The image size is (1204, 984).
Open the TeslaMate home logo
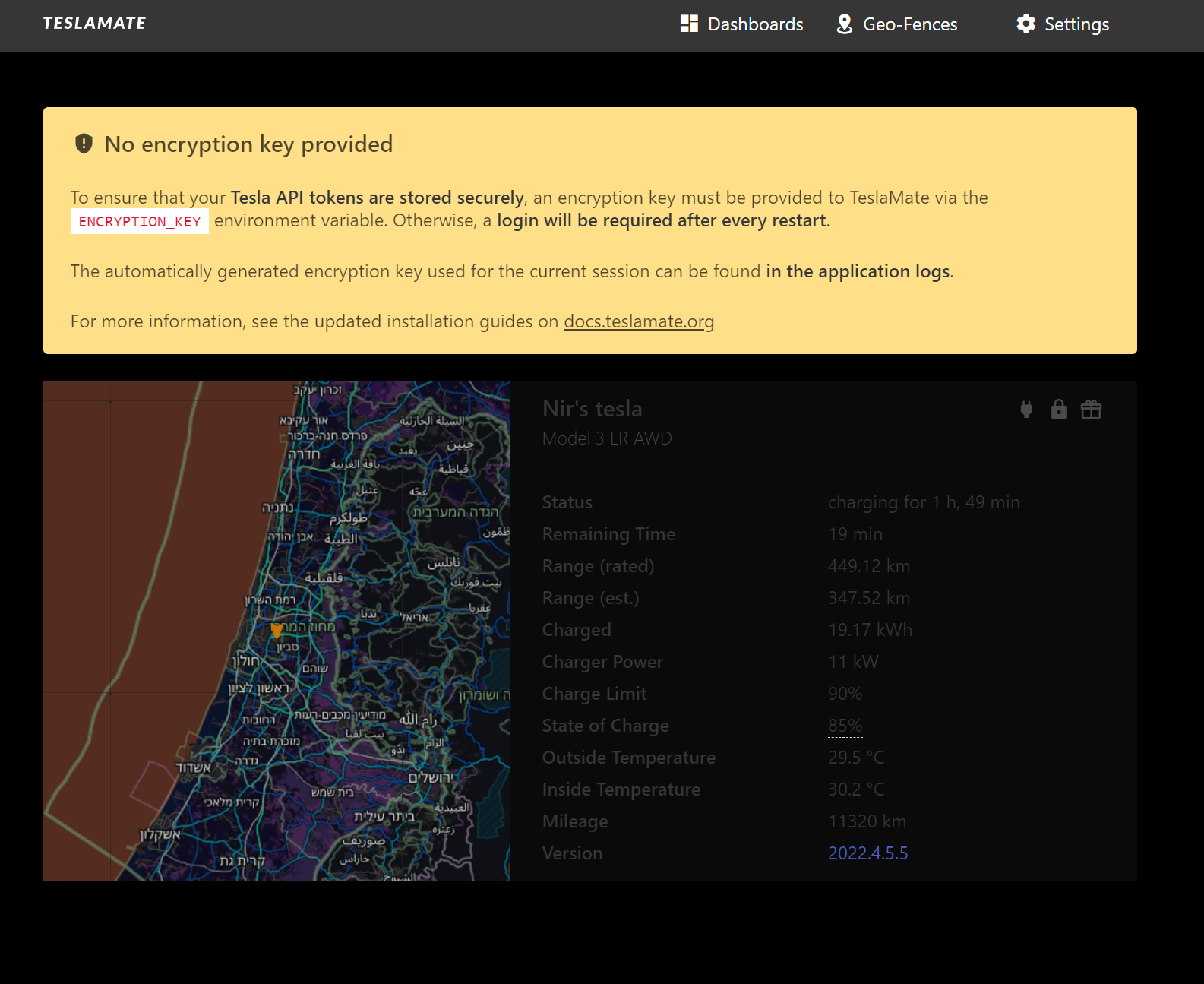pyautogui.click(x=94, y=24)
